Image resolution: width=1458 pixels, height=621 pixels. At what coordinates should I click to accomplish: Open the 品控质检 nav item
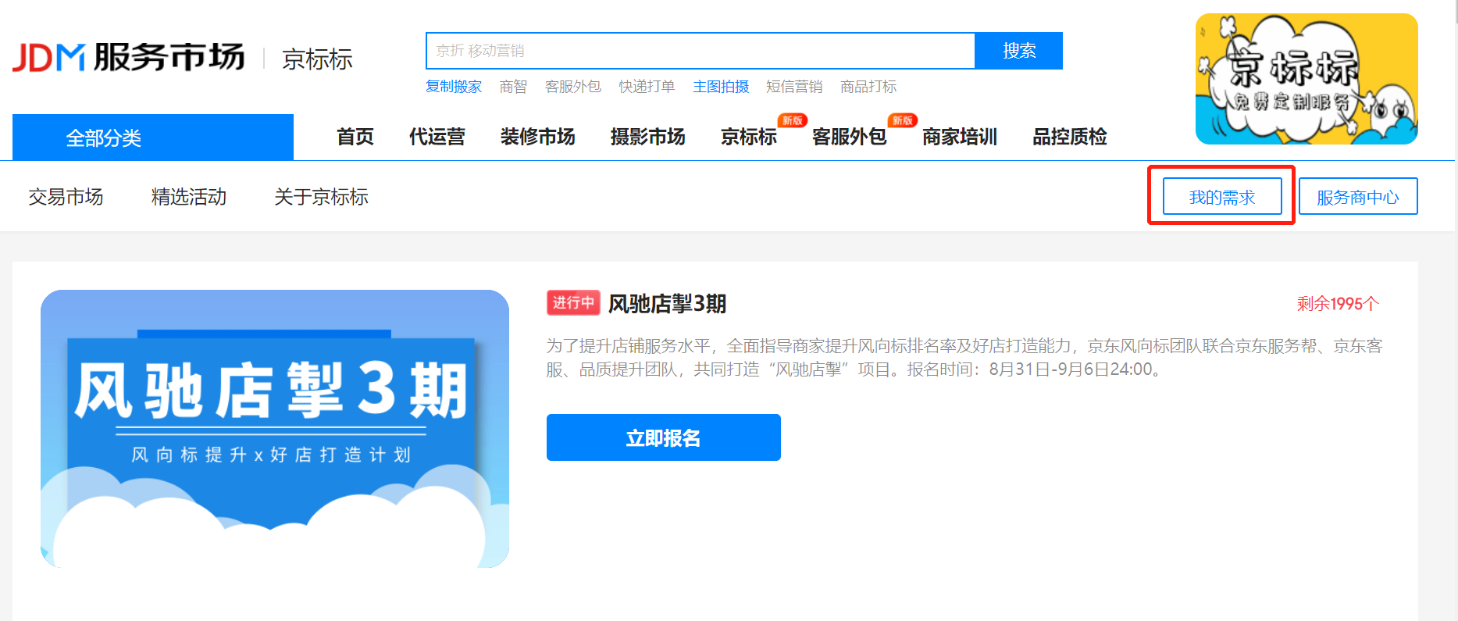point(1070,137)
